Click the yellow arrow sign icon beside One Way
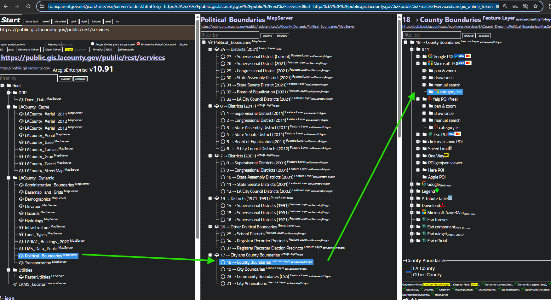 [x=446, y=156]
